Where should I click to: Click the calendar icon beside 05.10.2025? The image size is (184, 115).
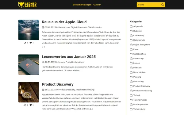point(43,27)
